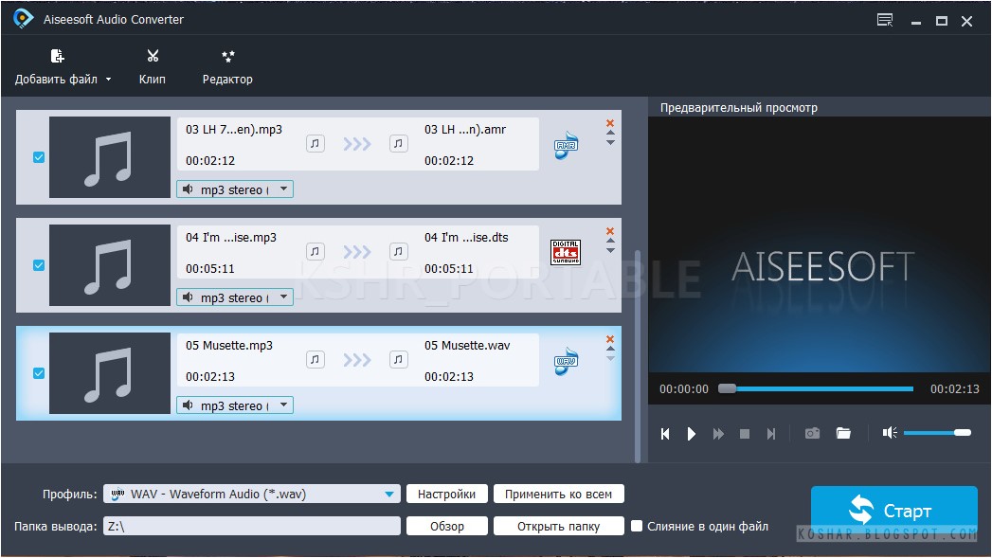Enable Слияние в один файл checkbox
The width and height of the screenshot is (992, 558).
[637, 526]
